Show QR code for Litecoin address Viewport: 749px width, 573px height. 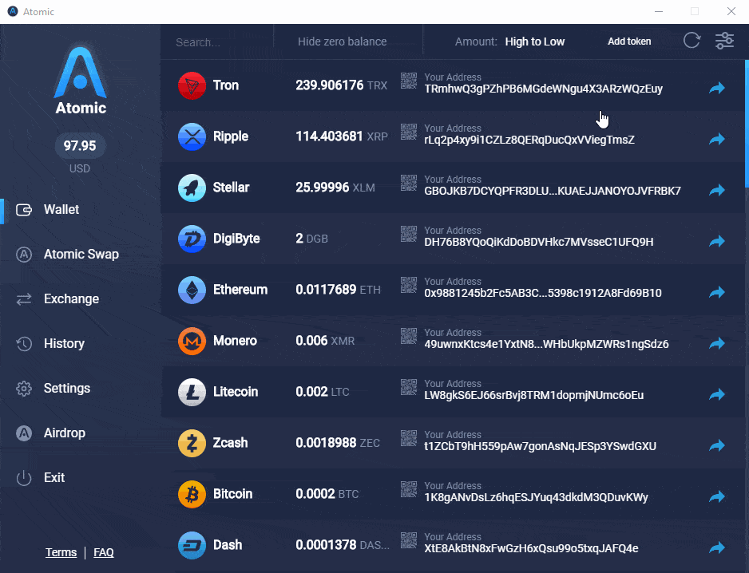[408, 387]
